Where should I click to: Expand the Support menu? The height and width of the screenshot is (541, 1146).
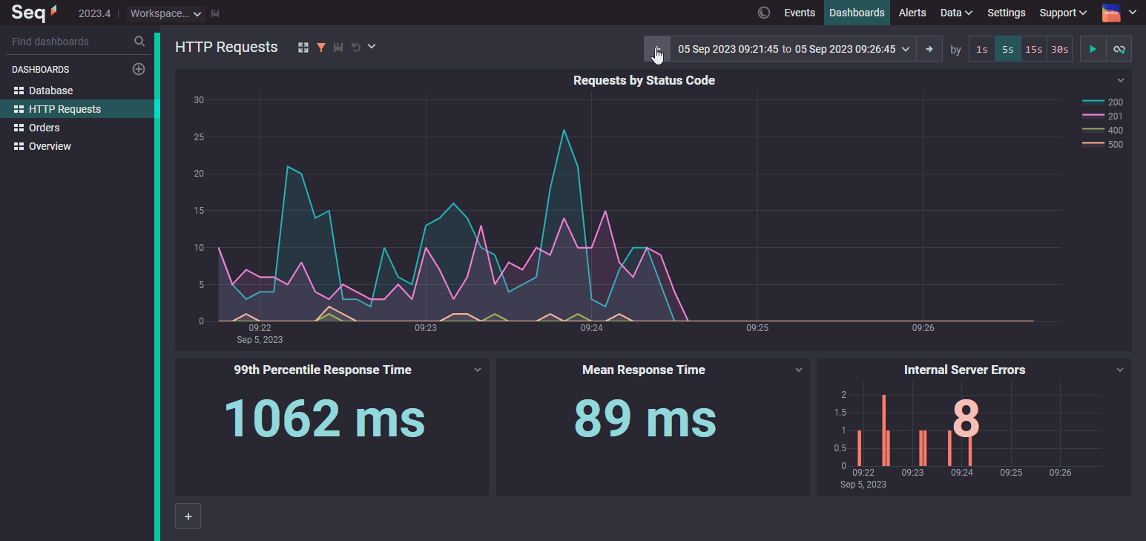[1063, 13]
